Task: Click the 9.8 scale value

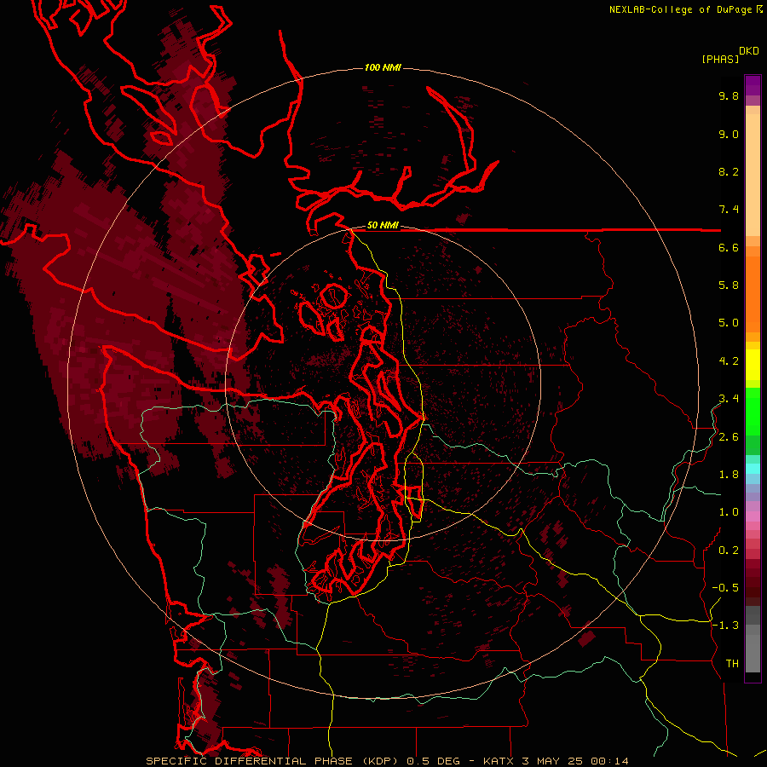Action: pyautogui.click(x=729, y=95)
